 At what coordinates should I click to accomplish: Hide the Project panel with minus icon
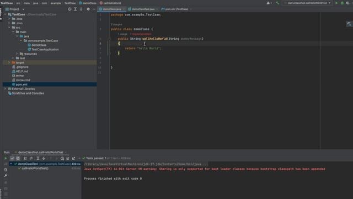pyautogui.click(x=94, y=9)
